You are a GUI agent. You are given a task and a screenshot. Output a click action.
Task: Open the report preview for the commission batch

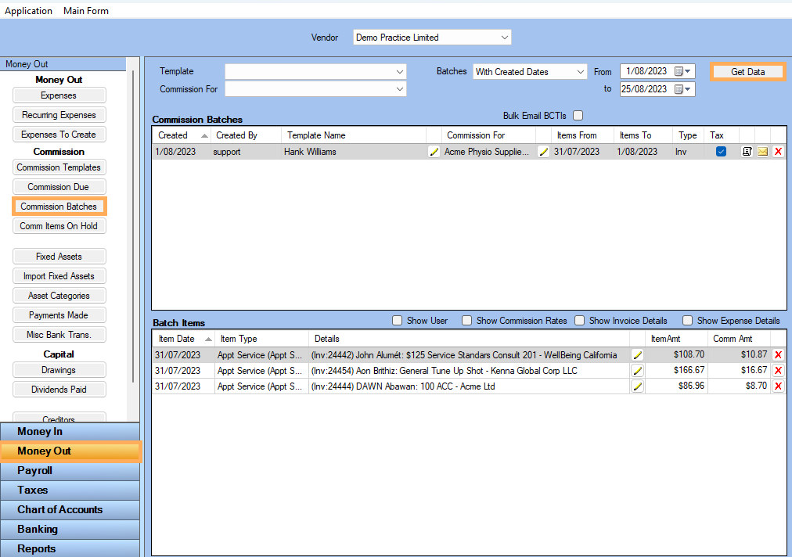(x=746, y=151)
